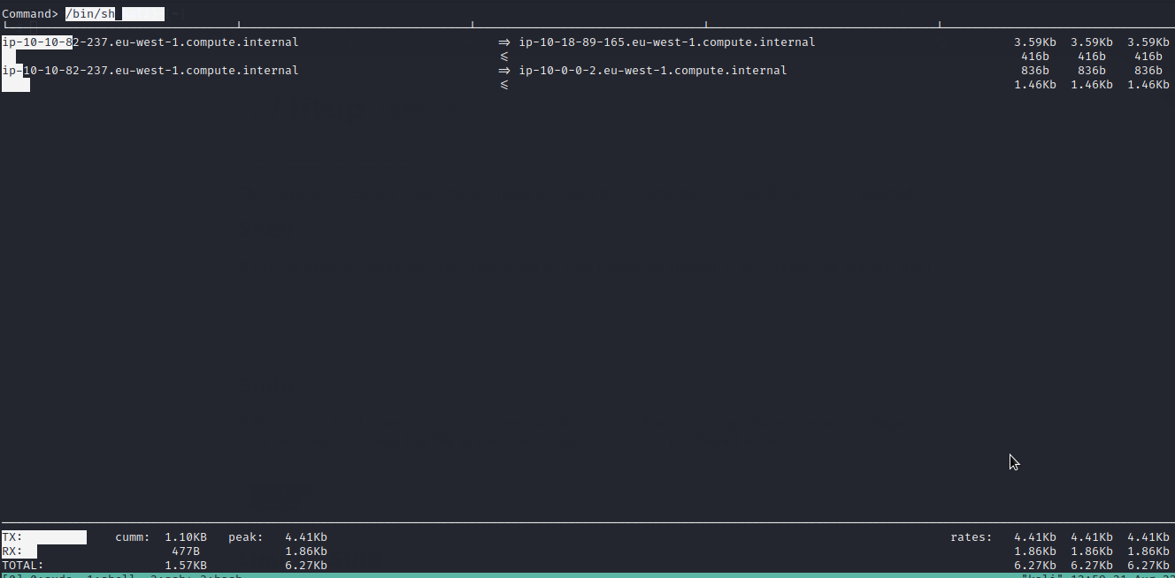1175x578 pixels.
Task: Click source host in the ip-10-0-0-2 connection row
Action: (150, 71)
